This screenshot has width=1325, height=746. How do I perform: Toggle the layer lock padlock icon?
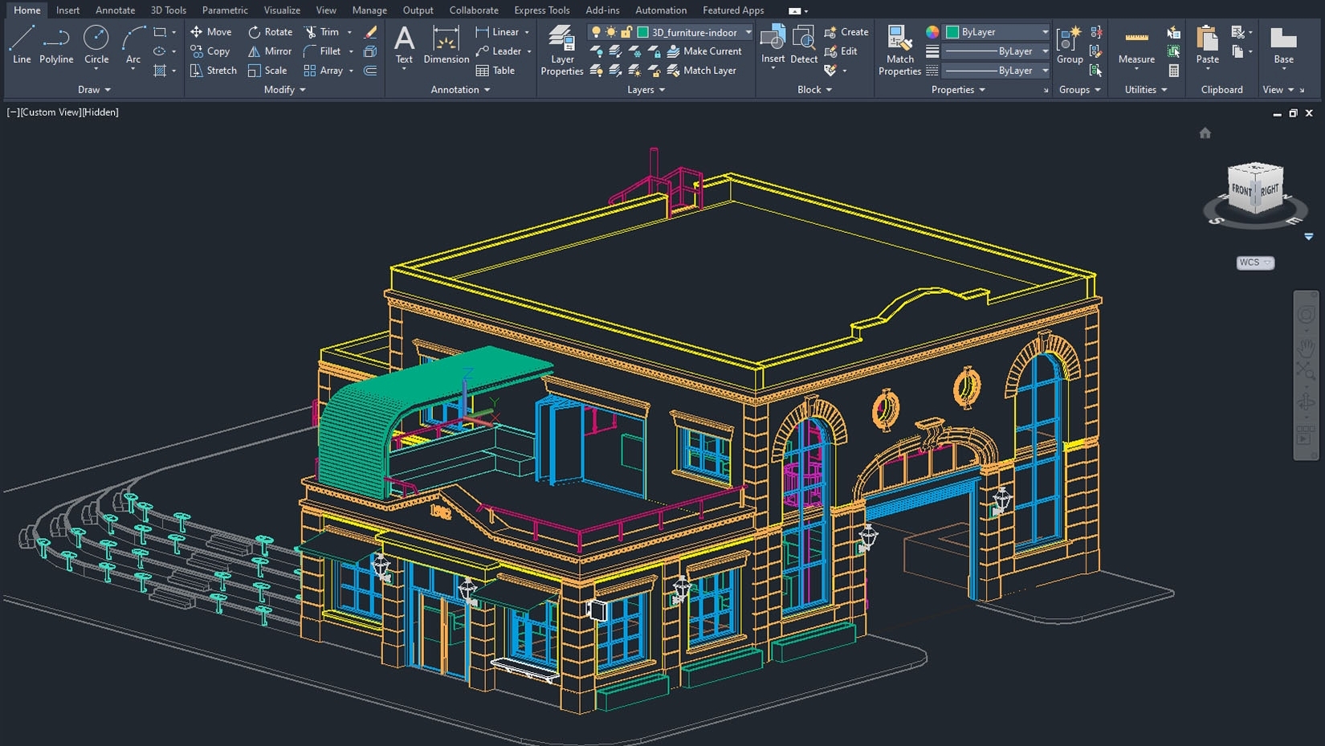626,32
